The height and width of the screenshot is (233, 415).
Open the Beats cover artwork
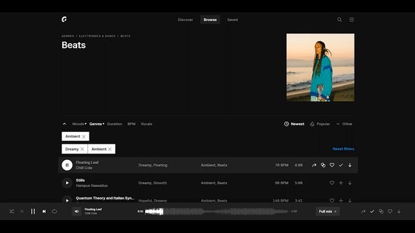point(320,67)
